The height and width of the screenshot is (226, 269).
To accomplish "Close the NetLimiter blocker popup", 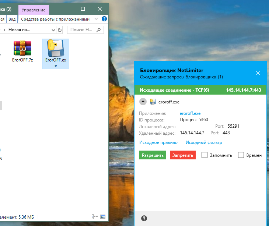I will (x=258, y=73).
